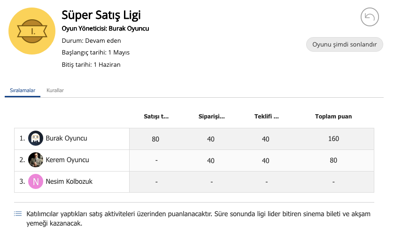Click the Toplam puan column header

click(x=333, y=116)
